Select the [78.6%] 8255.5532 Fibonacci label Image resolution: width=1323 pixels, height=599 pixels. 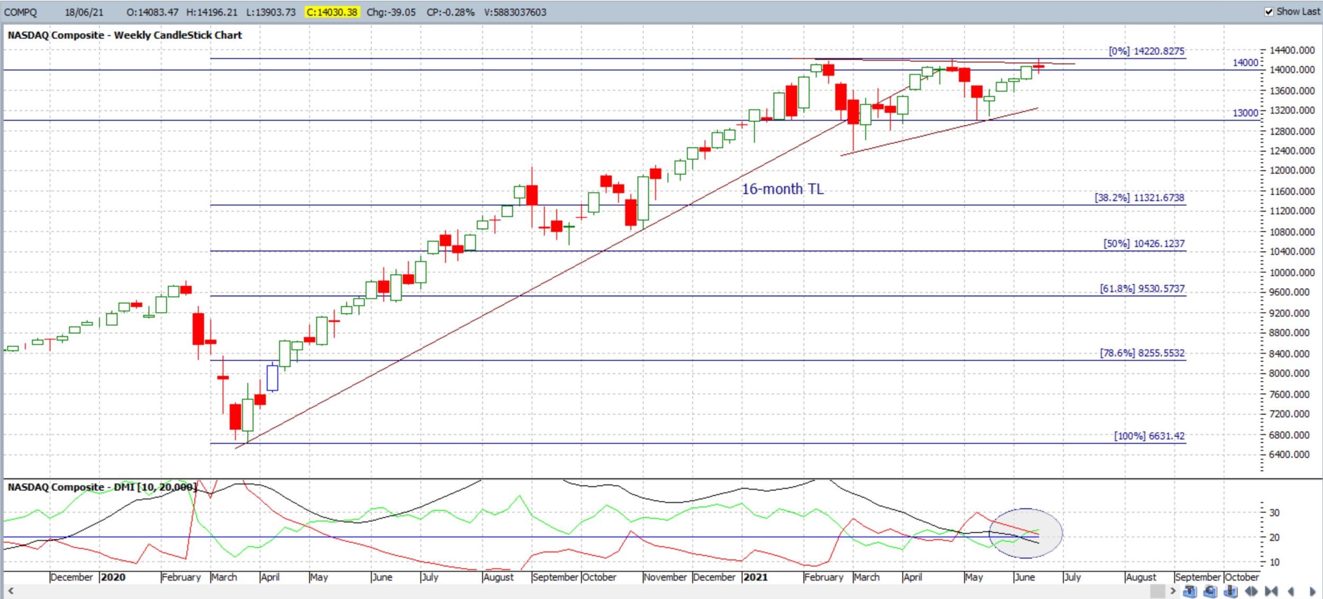coord(1142,353)
